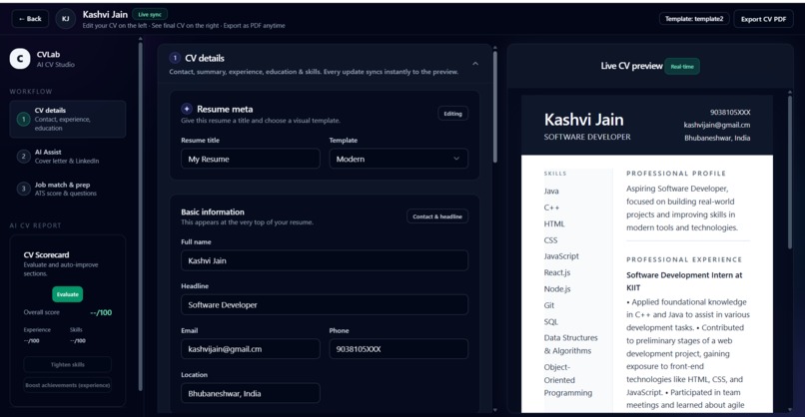This screenshot has width=805, height=417.
Task: Click the Resume meta sparkle icon
Action: point(187,109)
